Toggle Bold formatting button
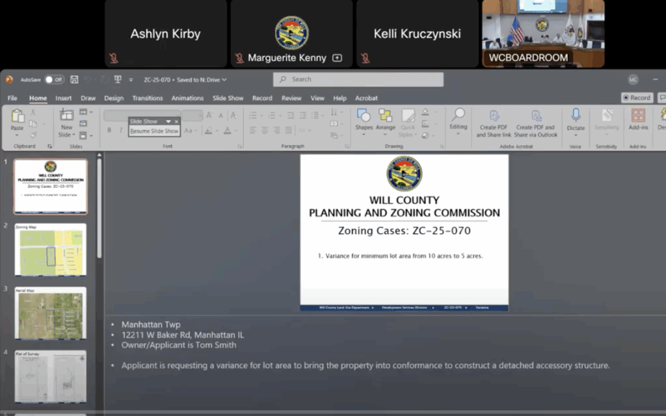Image resolution: width=666 pixels, height=416 pixels. (x=109, y=131)
